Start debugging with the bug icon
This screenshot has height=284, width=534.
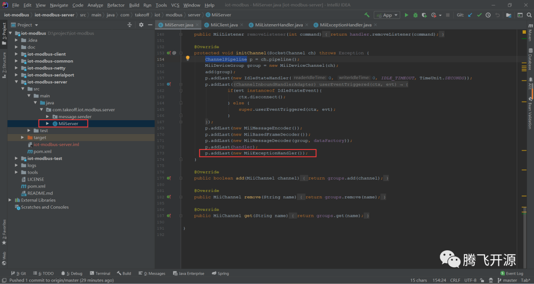coord(415,15)
